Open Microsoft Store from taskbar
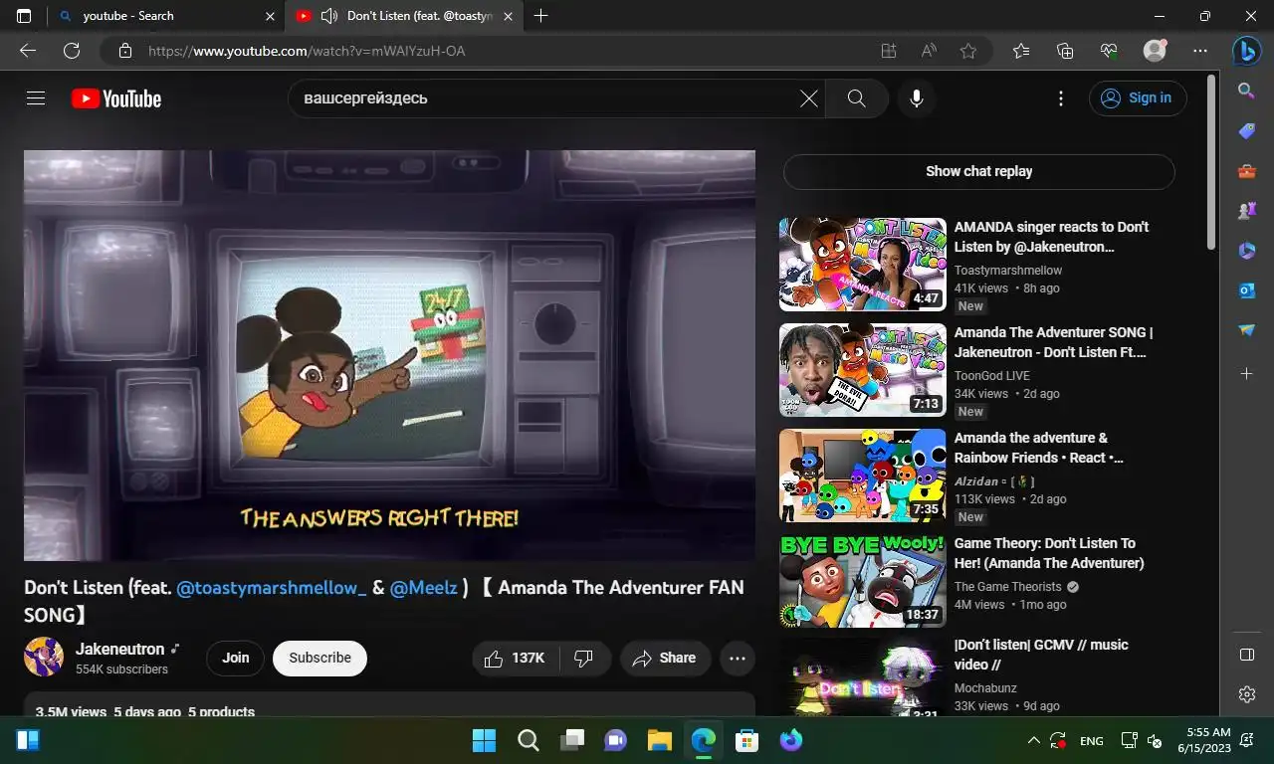The width and height of the screenshot is (1274, 764). click(x=747, y=740)
